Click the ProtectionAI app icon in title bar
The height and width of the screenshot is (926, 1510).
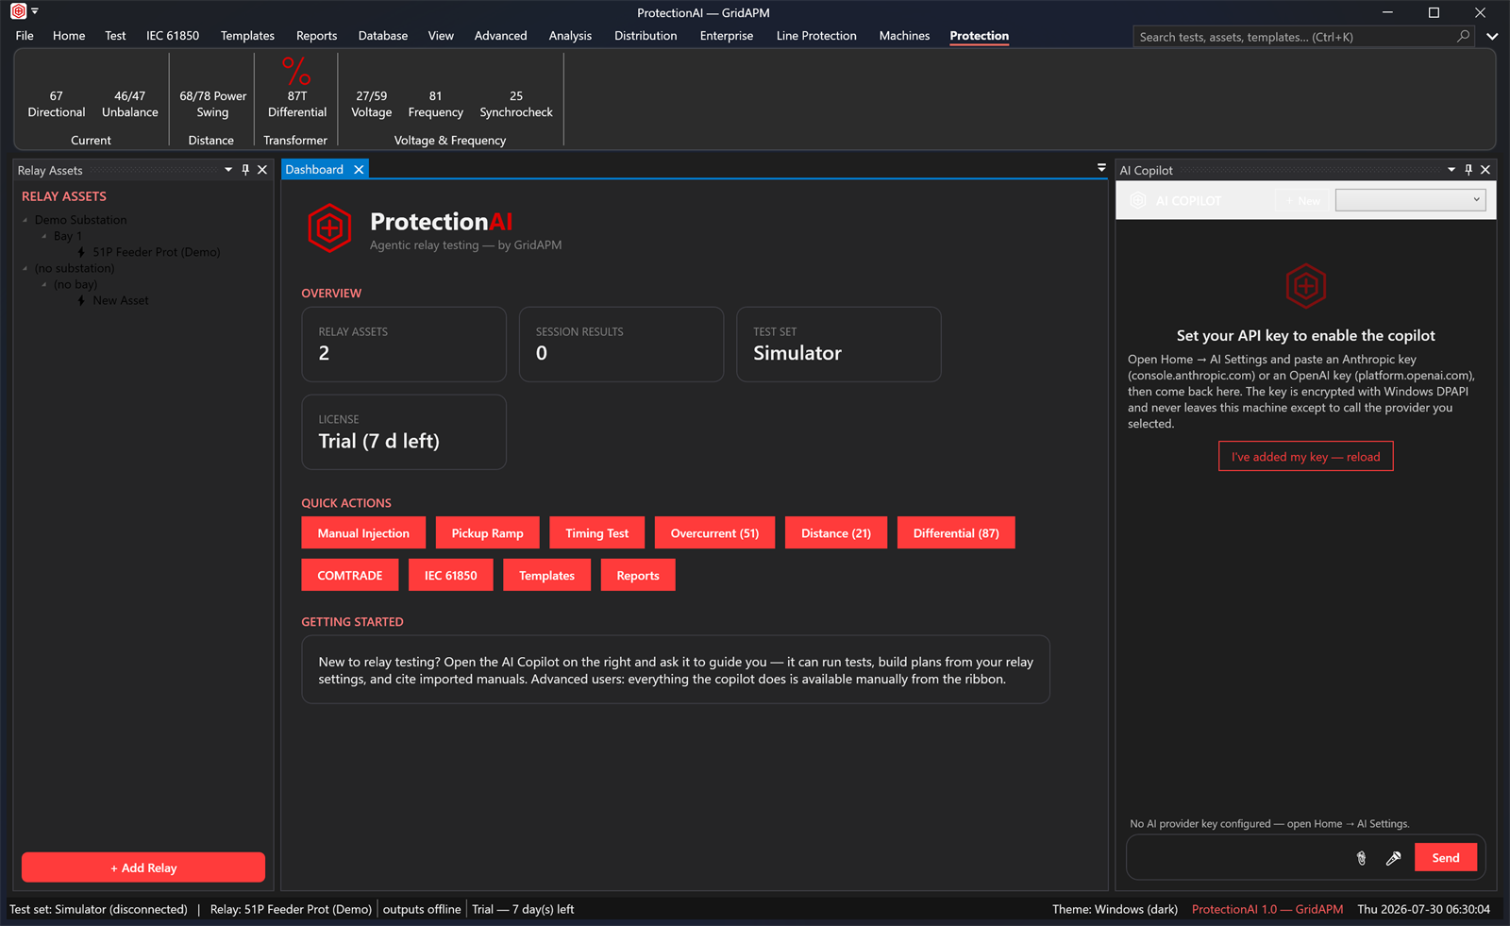tap(18, 12)
